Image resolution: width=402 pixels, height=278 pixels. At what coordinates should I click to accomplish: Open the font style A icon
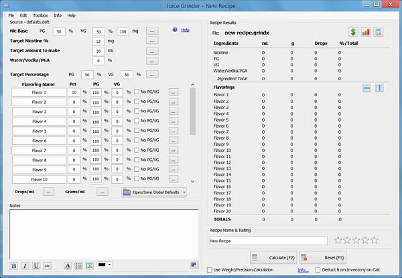click(68, 266)
